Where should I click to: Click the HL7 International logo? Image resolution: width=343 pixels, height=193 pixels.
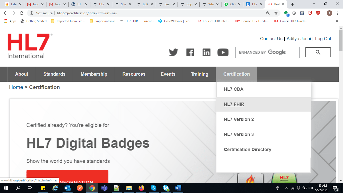[x=30, y=46]
